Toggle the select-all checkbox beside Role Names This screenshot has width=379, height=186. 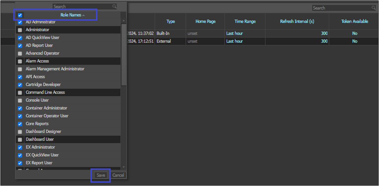(20, 15)
